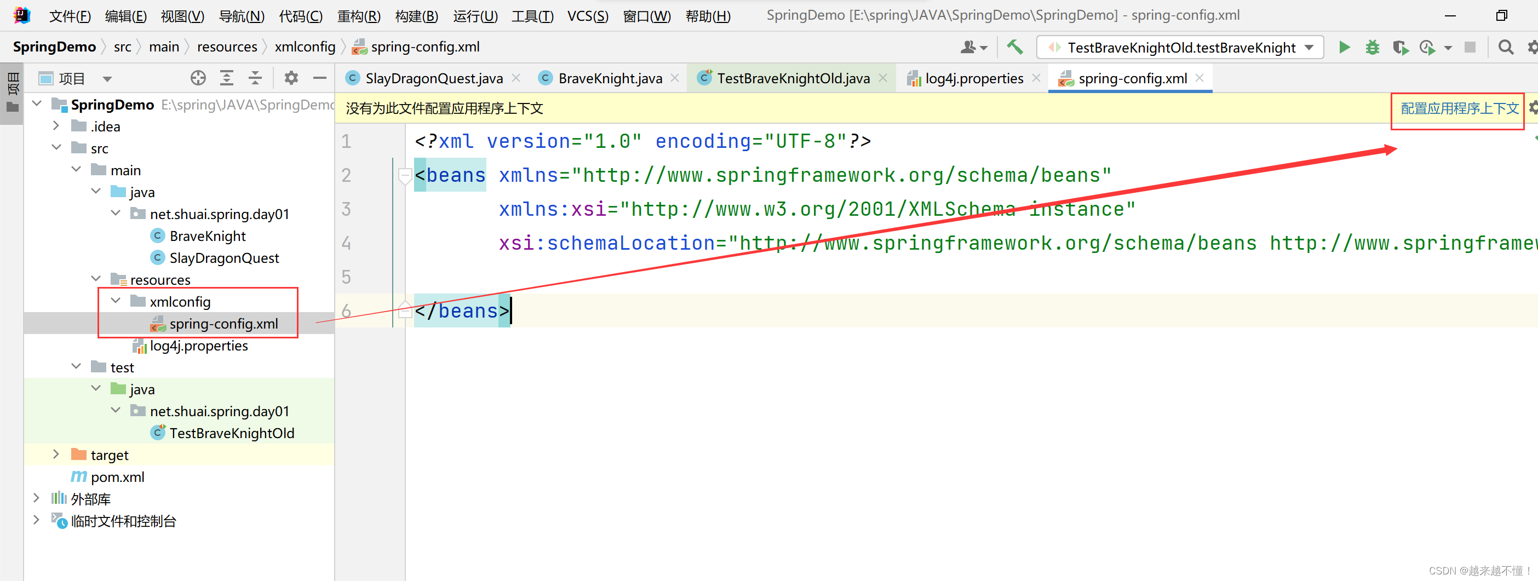Expand the .idea folder
Image resolution: width=1538 pixels, height=581 pixels.
click(x=56, y=126)
